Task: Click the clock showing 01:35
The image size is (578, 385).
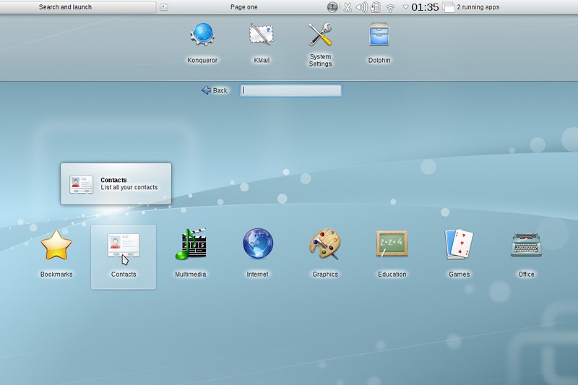Action: click(425, 7)
